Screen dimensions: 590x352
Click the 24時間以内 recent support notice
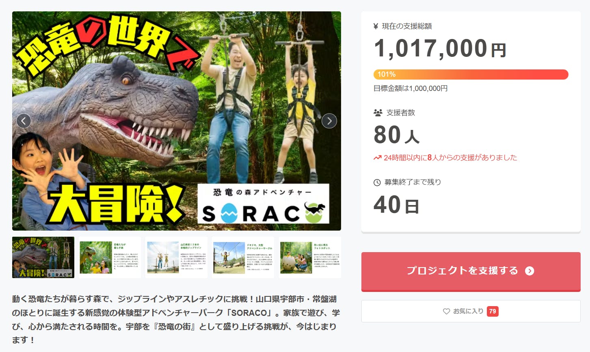click(450, 158)
